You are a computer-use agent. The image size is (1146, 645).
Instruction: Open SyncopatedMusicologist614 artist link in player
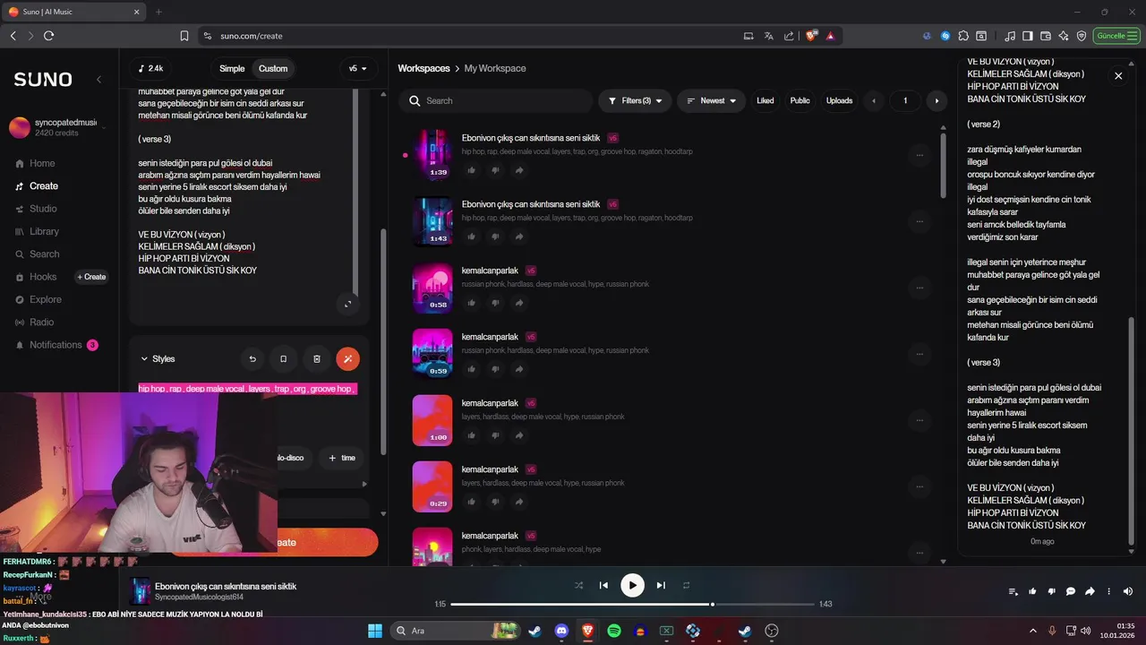(x=199, y=597)
